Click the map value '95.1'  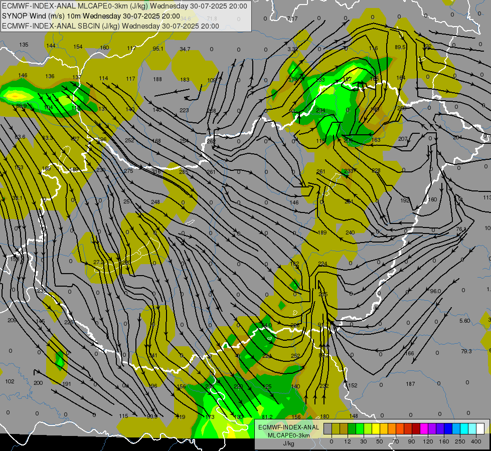pos(158,49)
